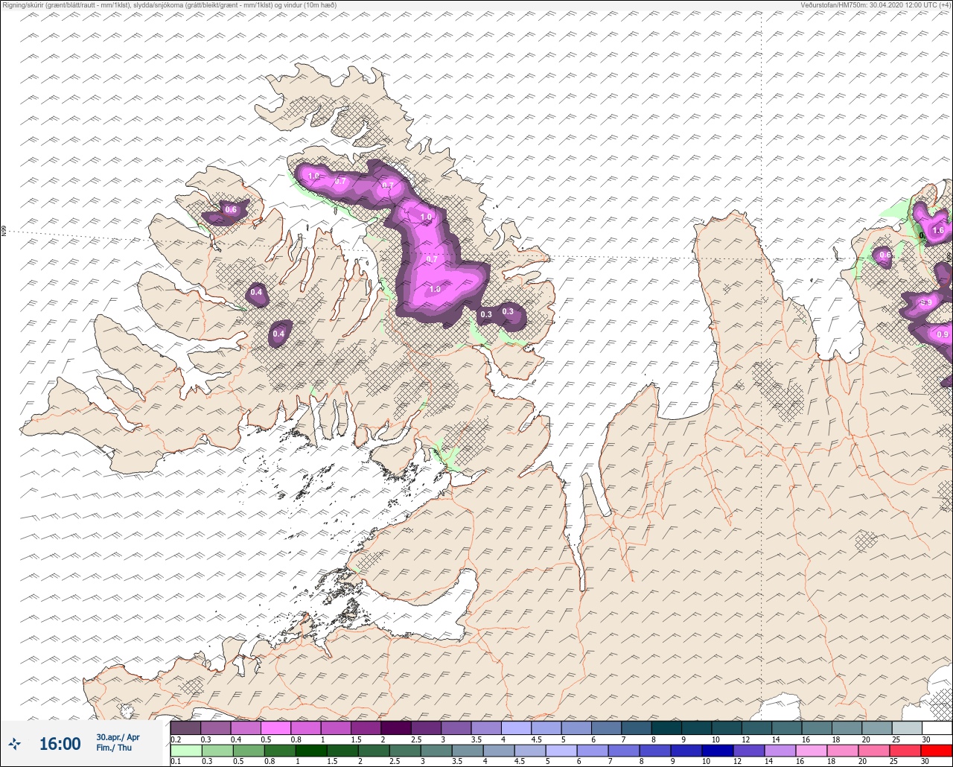
Task: Click the four-point star icon beside 16:00
Action: tap(15, 743)
